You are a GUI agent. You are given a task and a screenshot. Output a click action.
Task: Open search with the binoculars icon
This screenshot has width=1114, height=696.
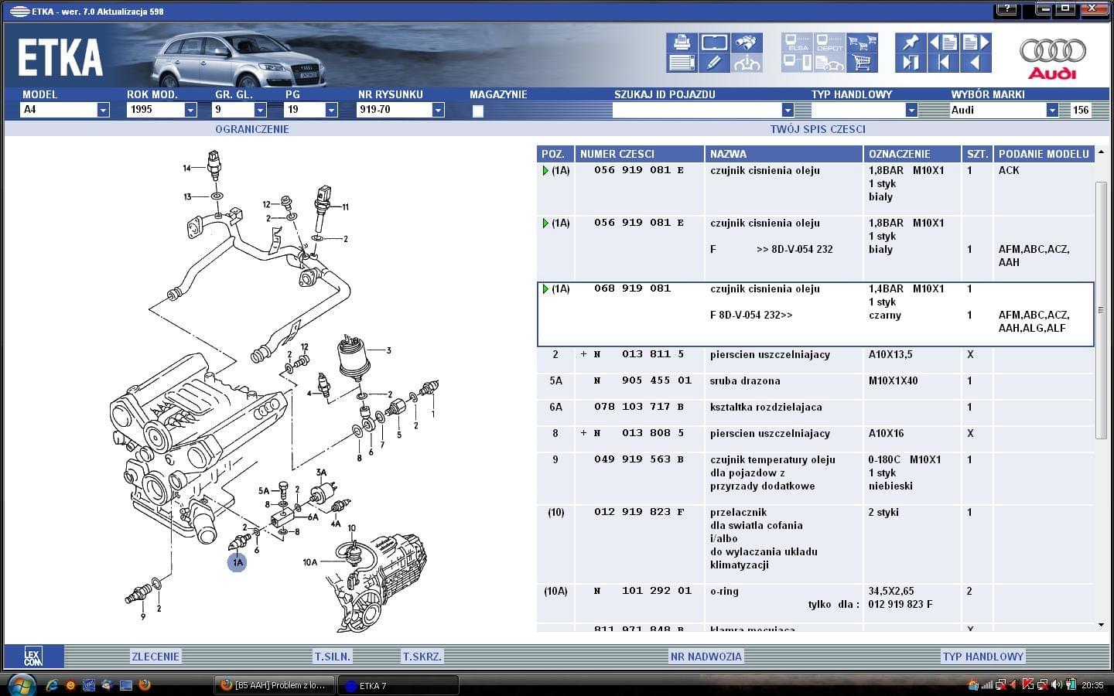747,42
